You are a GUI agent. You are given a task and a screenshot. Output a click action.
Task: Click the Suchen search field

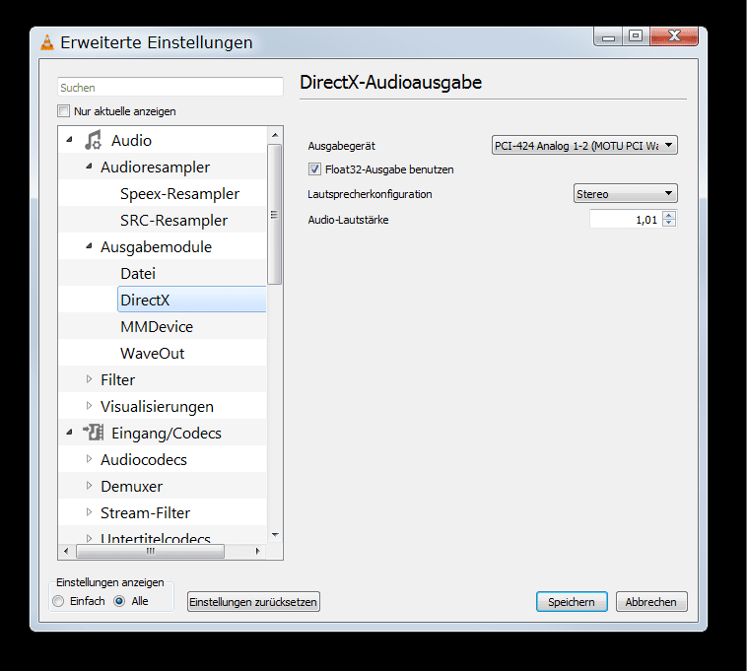pos(170,87)
